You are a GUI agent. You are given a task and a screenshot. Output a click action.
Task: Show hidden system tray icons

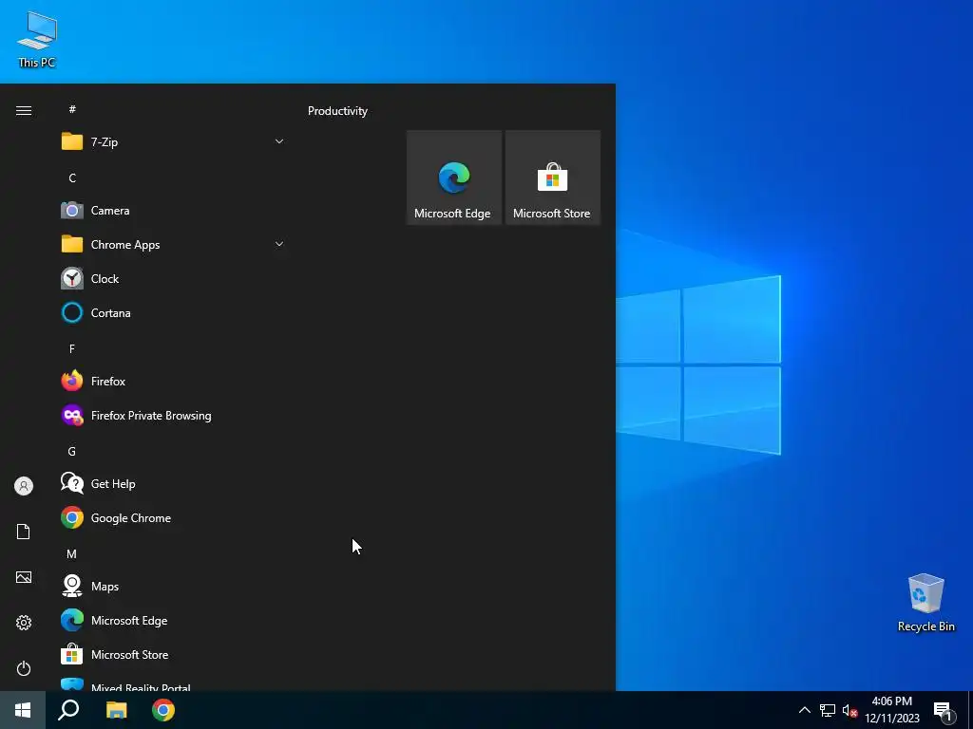click(804, 710)
